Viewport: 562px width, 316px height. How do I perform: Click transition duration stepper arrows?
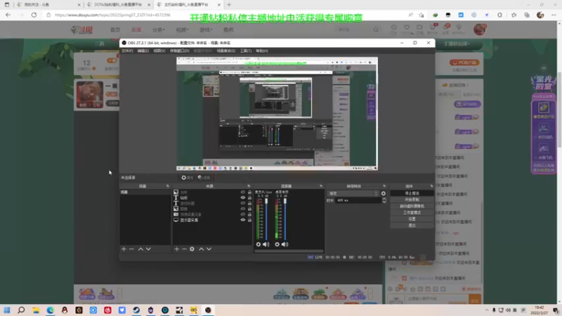pyautogui.click(x=384, y=200)
